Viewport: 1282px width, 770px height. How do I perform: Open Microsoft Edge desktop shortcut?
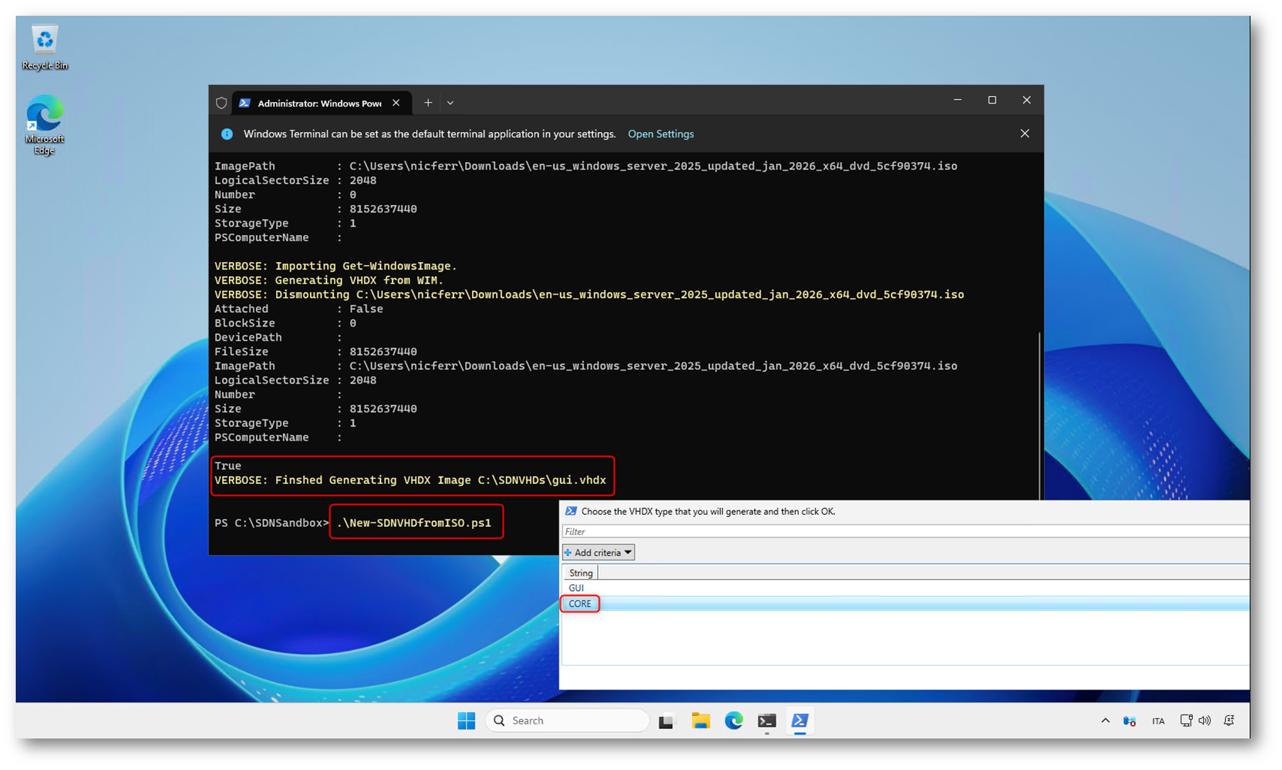click(x=44, y=124)
